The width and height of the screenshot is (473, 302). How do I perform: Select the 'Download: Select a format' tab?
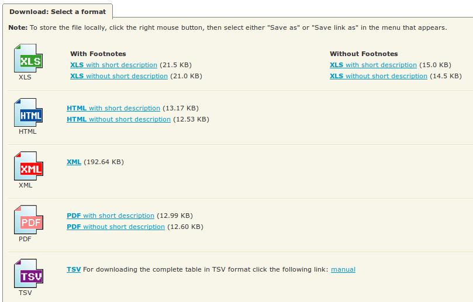point(58,12)
